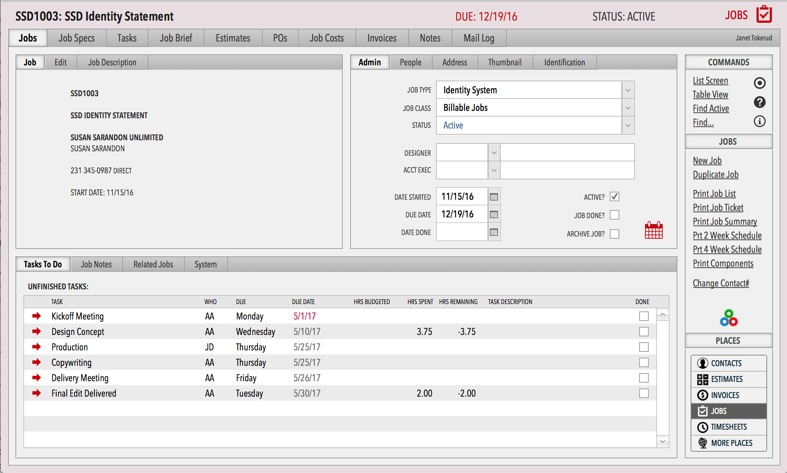The image size is (787, 473).
Task: Mark the Kickoff Meeting task as done
Action: 644,316
